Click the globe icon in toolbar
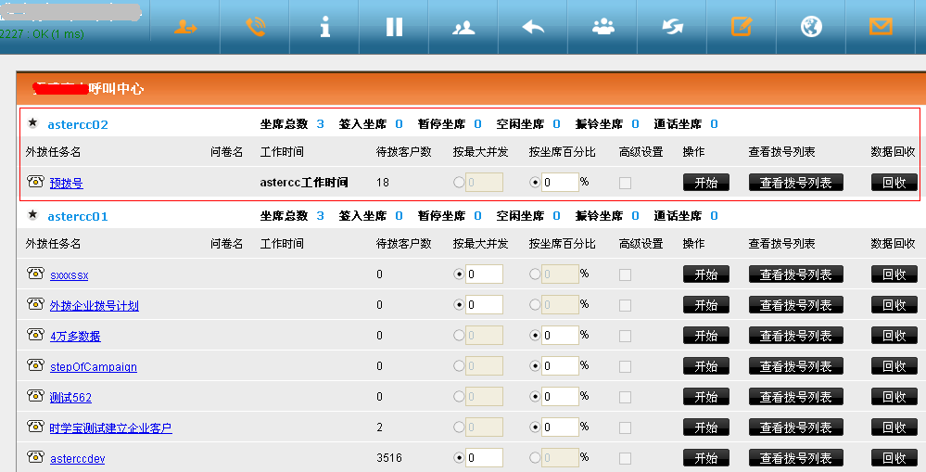926x472 pixels. pyautogui.click(x=812, y=27)
